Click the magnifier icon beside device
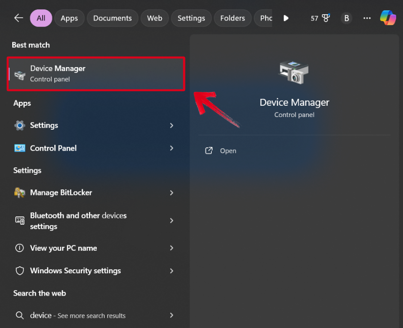403x328 pixels. pyautogui.click(x=20, y=315)
